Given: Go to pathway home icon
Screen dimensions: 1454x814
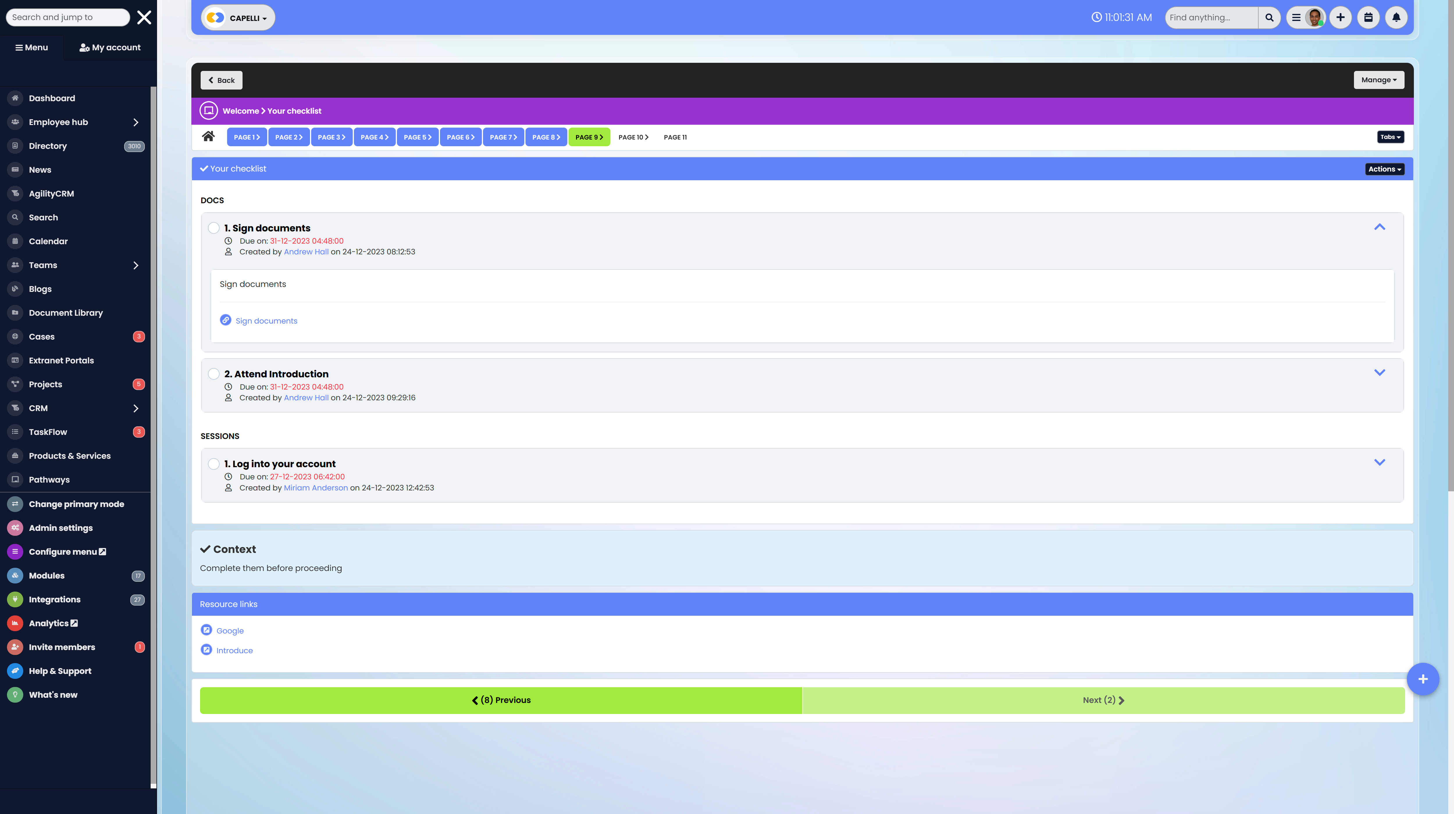Looking at the screenshot, I should tap(208, 137).
